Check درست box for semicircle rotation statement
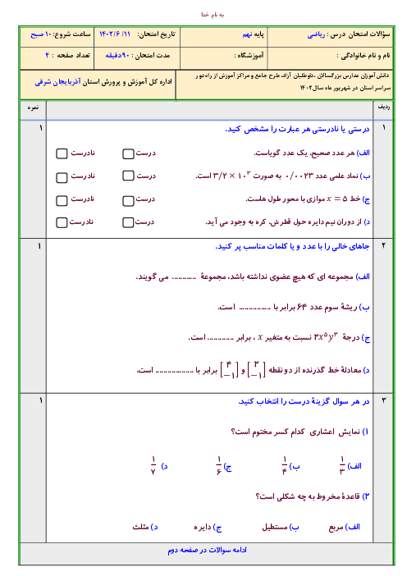 pyautogui.click(x=128, y=222)
